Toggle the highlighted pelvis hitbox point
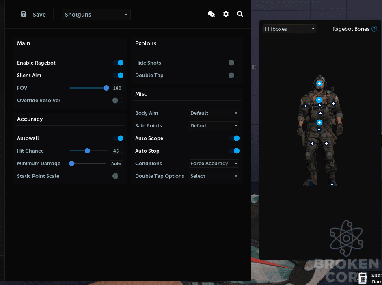This screenshot has height=285, width=382. pyautogui.click(x=319, y=123)
